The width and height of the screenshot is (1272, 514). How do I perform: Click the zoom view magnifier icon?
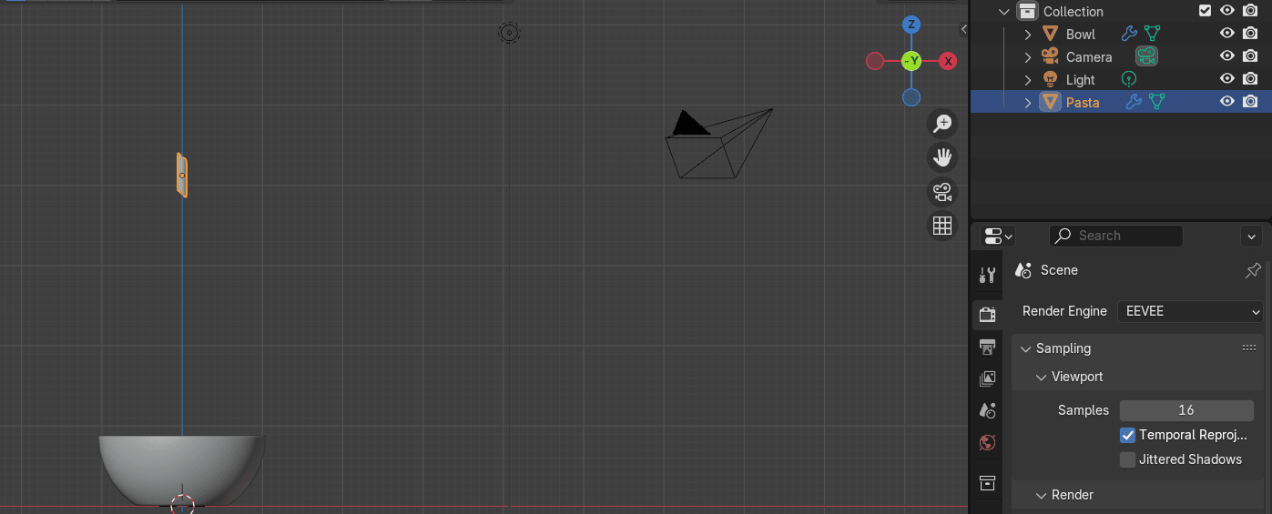942,124
